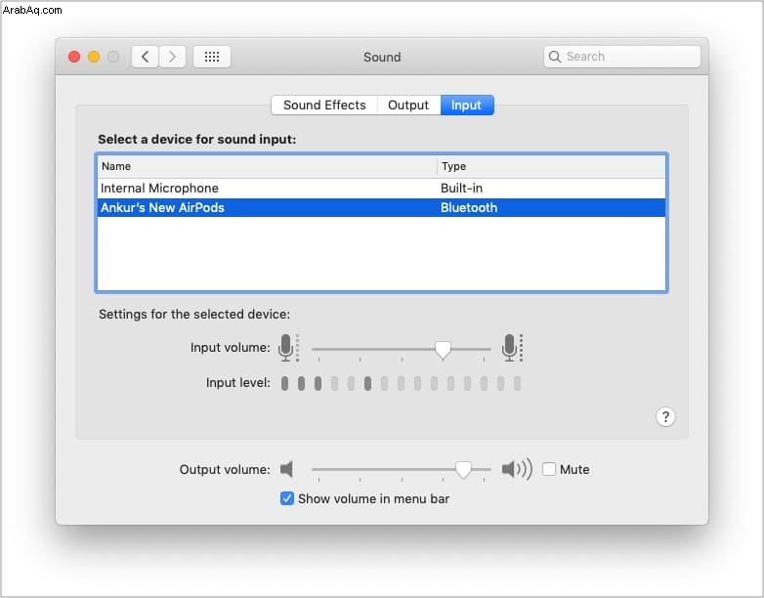
Task: Click the Bluetooth type cell
Action: [469, 207]
